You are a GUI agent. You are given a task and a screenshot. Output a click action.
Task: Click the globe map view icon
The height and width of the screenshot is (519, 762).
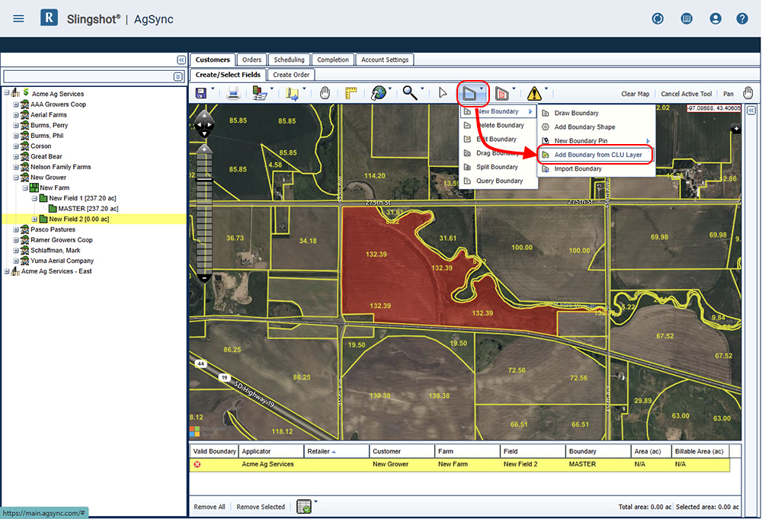click(379, 93)
